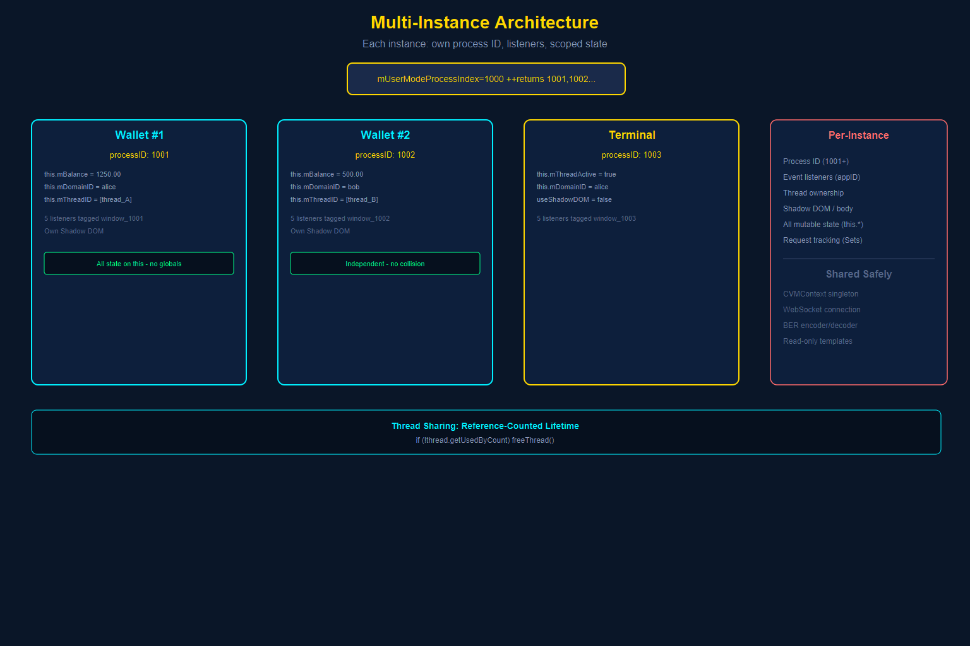Open the Per-Instance panel header
This screenshot has height=646, width=970.
859,135
